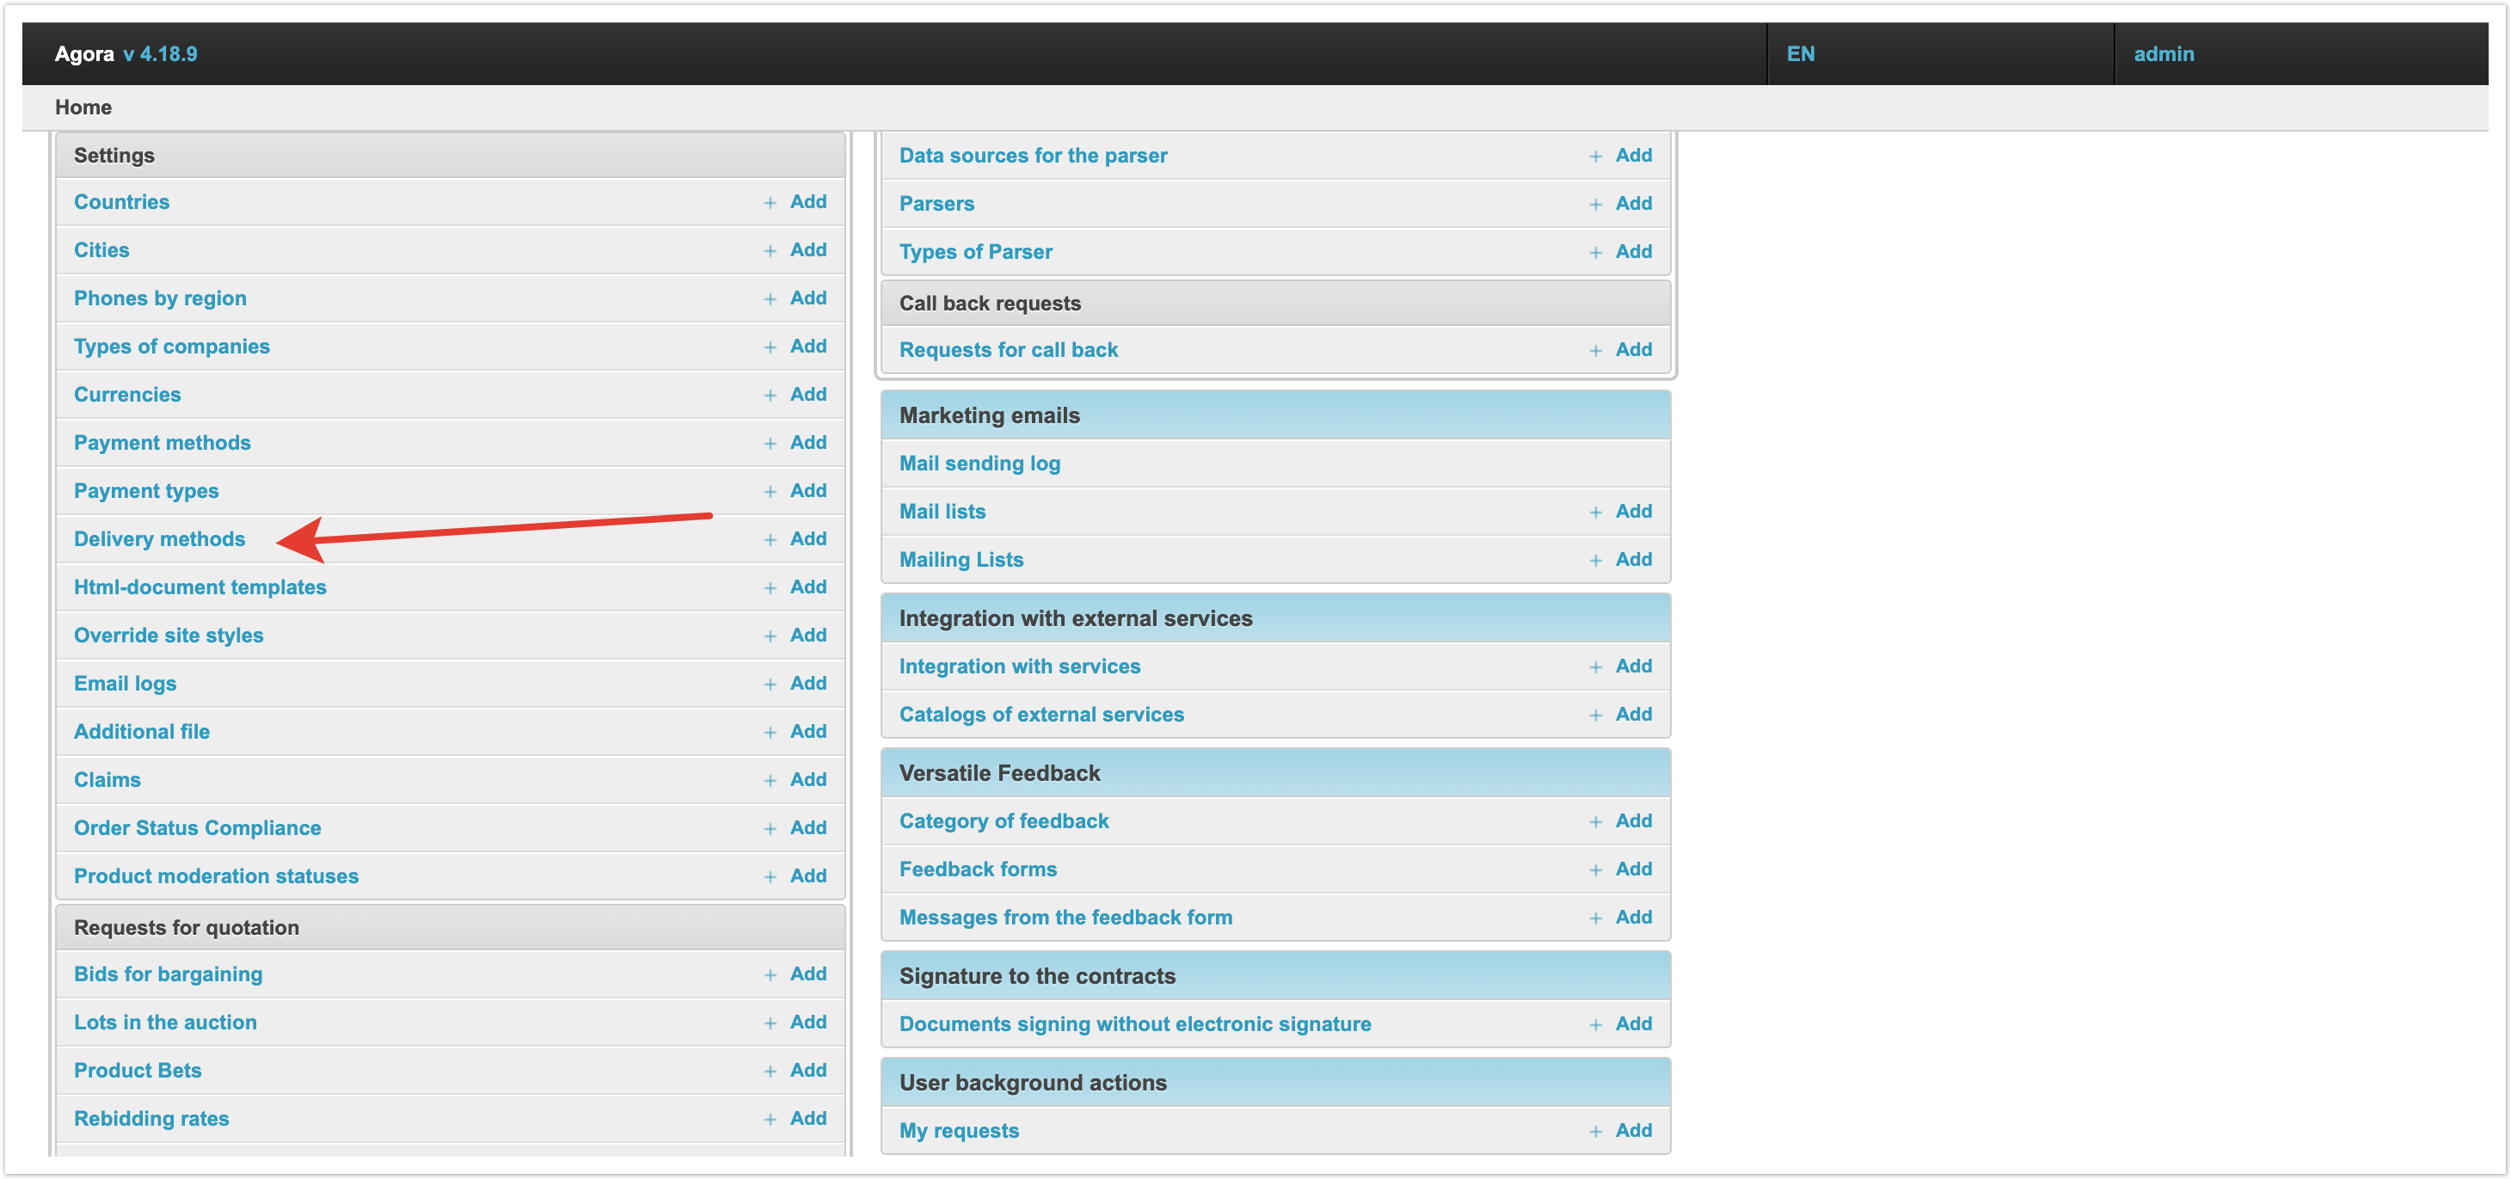The image size is (2511, 1179).
Task: Click the plus icon next to Feedback forms
Action: coord(1596,871)
